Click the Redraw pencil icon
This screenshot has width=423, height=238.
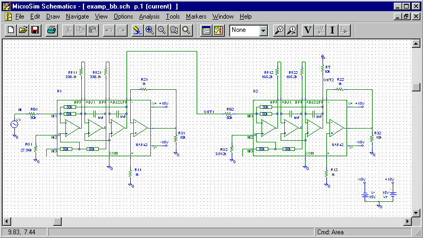tap(137, 30)
